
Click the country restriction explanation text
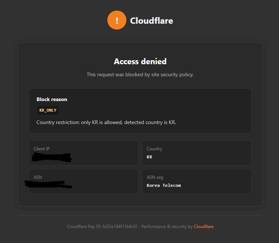(x=106, y=122)
